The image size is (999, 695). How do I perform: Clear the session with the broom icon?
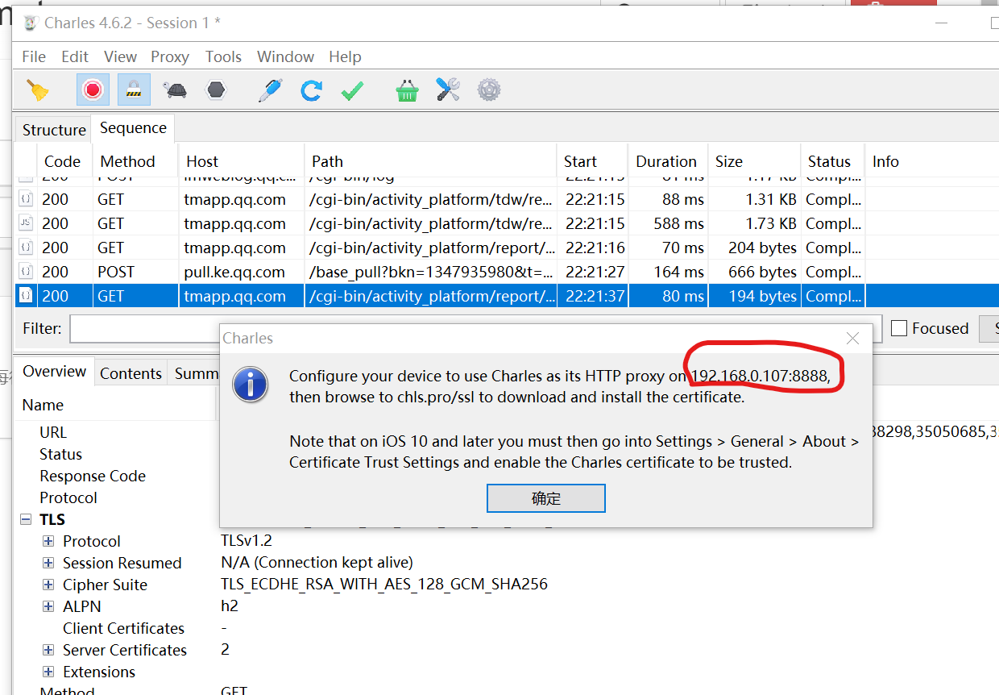click(37, 90)
